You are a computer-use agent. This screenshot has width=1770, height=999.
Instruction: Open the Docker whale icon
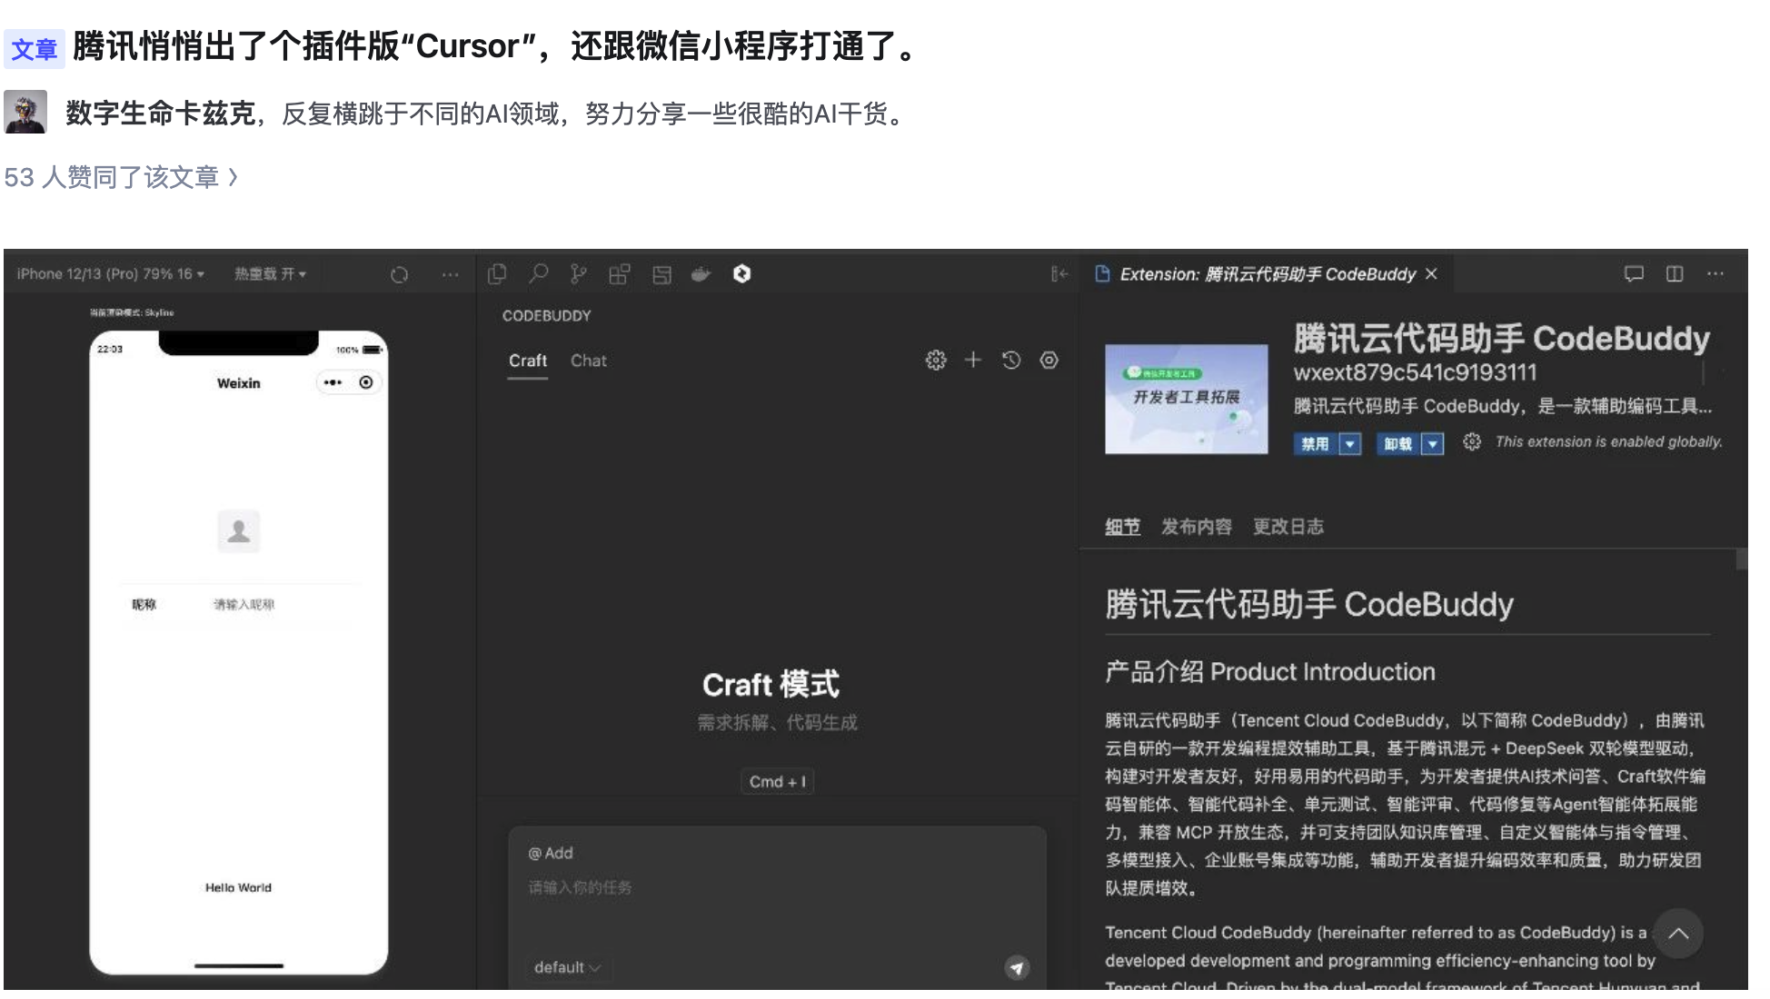pos(701,274)
